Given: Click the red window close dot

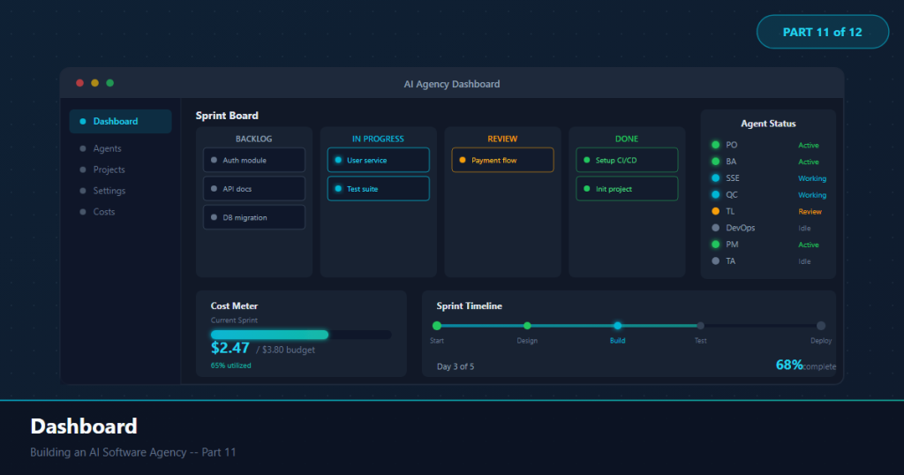Looking at the screenshot, I should click(80, 83).
